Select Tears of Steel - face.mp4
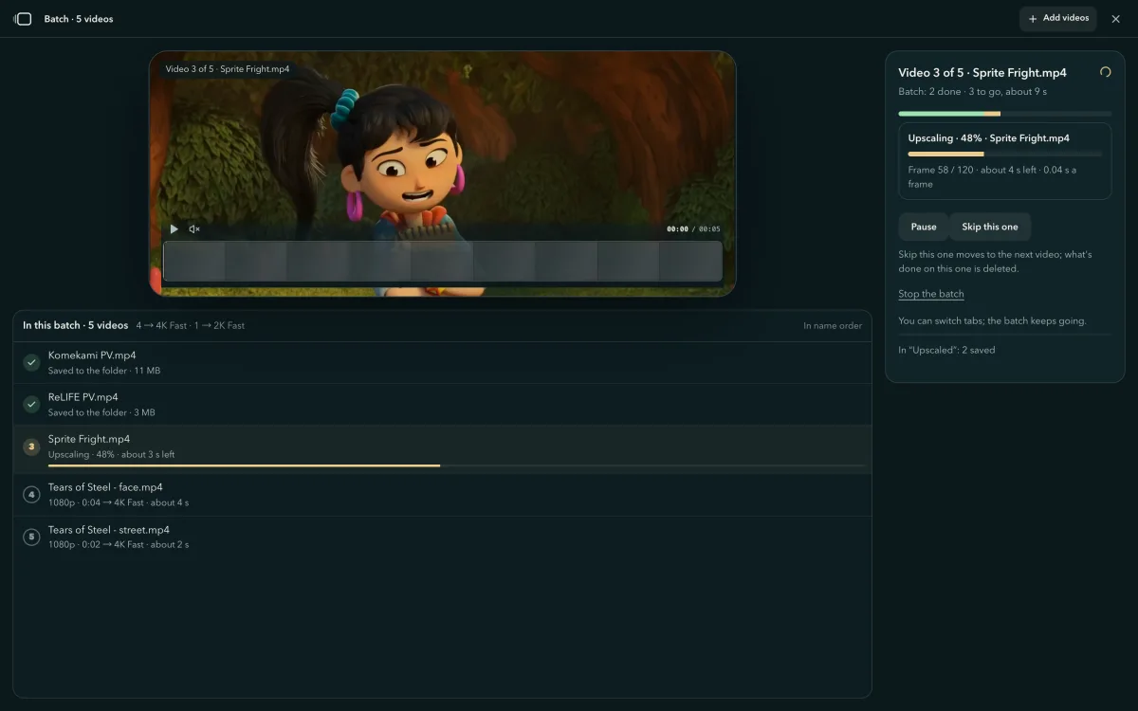The image size is (1138, 711). (x=442, y=495)
